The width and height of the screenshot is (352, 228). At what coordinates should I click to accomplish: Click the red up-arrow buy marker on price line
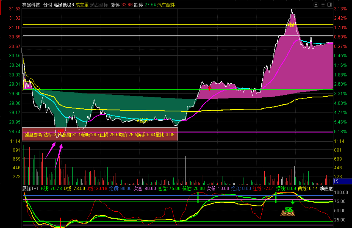(x=210, y=88)
